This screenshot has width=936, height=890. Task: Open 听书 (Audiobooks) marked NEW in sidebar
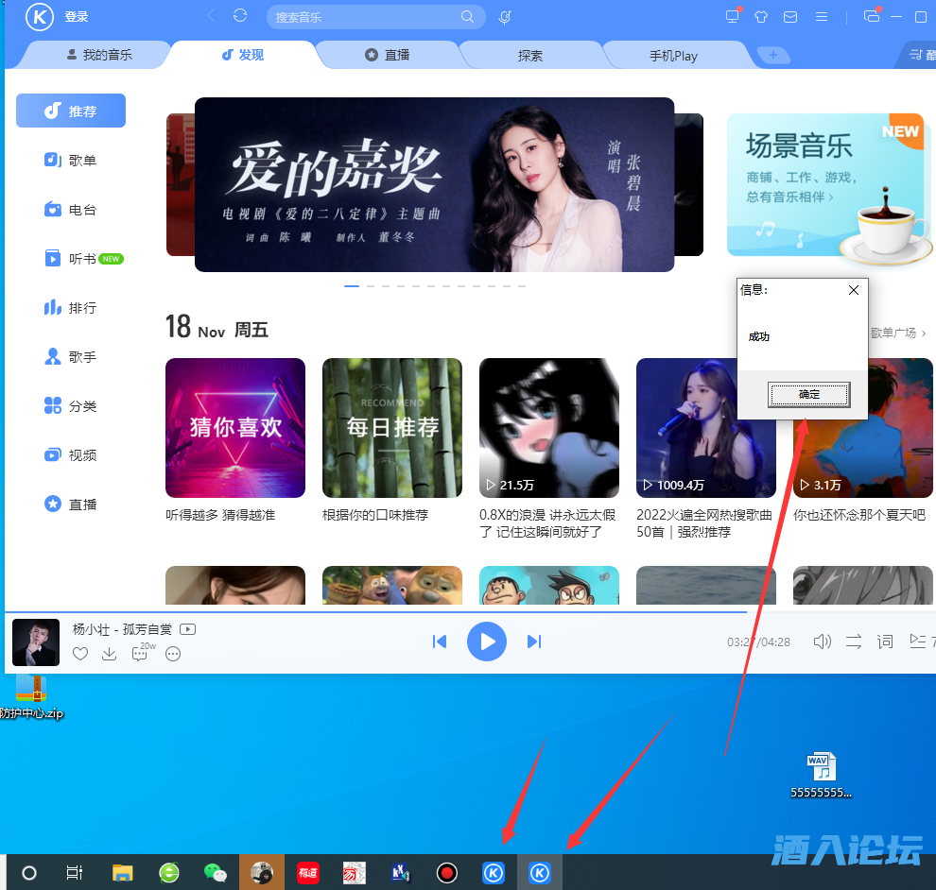click(70, 258)
